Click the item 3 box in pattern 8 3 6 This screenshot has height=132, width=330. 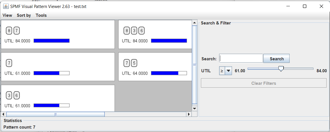[x=134, y=31]
